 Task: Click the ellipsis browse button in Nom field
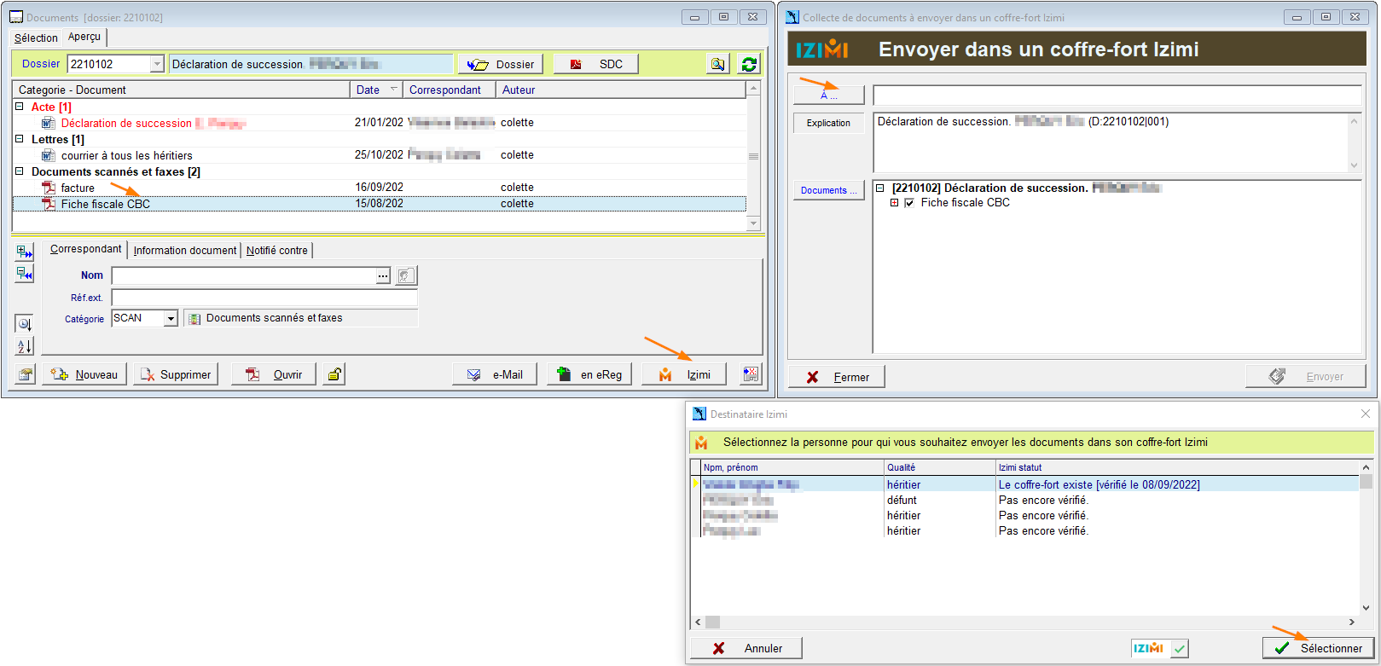pos(383,275)
